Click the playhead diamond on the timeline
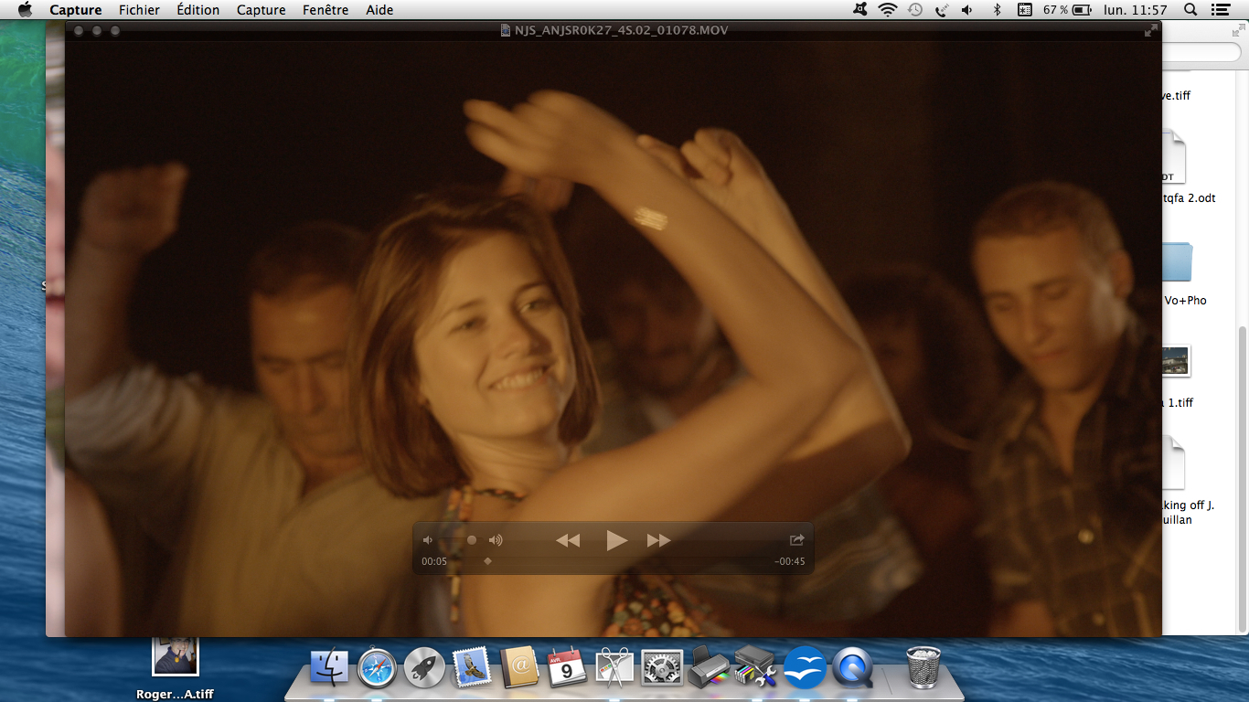This screenshot has height=702, width=1249. coord(487,561)
